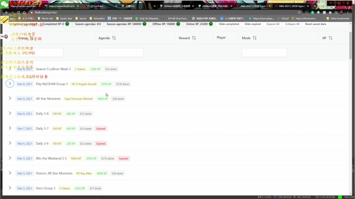The width and height of the screenshot is (355, 199).
Task: Toggle Hide expired agendas
Action: click(252, 24)
